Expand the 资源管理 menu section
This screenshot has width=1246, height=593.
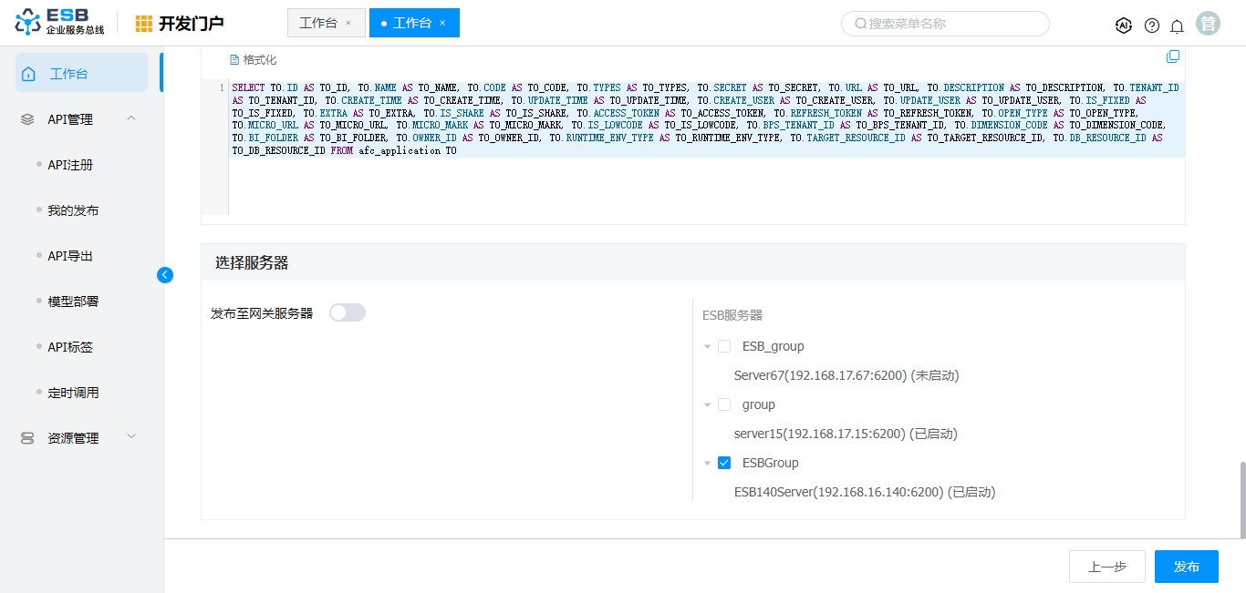click(x=131, y=437)
